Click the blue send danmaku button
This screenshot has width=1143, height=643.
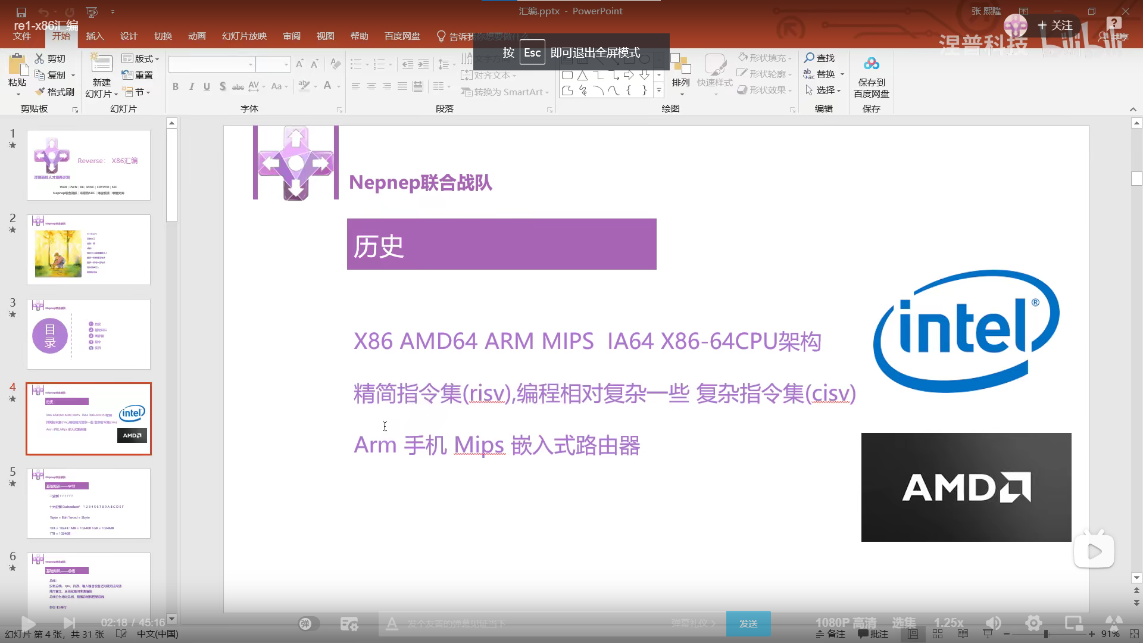(x=748, y=623)
